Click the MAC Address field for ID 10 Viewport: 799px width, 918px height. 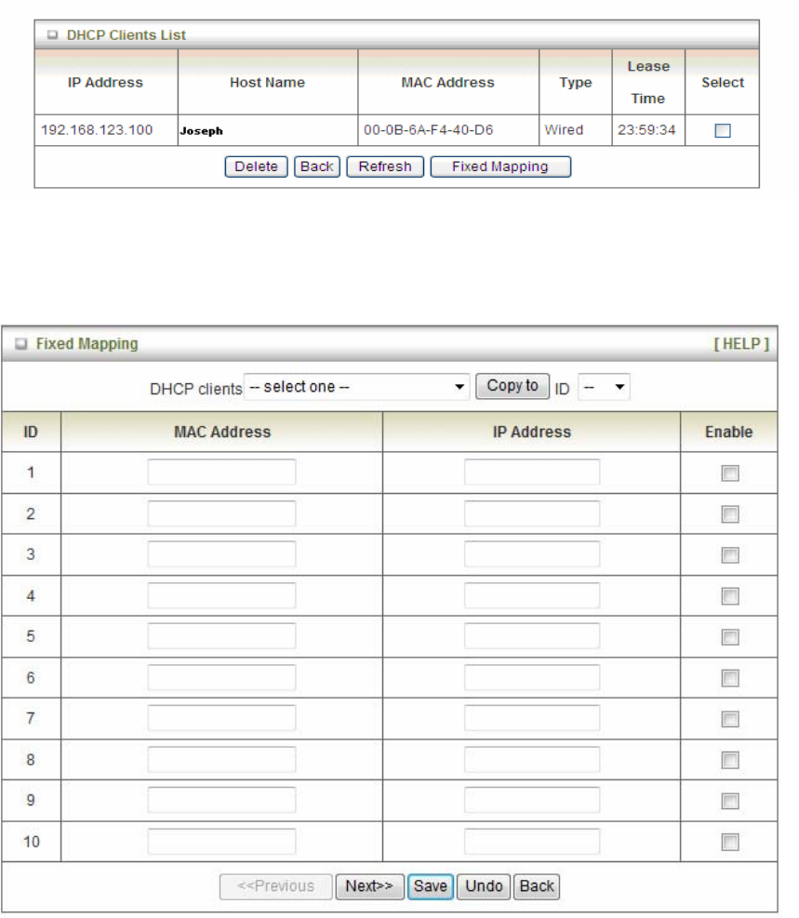click(222, 841)
